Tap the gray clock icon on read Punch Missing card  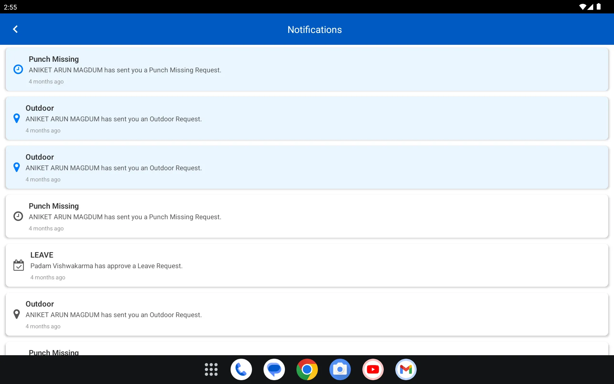point(18,216)
